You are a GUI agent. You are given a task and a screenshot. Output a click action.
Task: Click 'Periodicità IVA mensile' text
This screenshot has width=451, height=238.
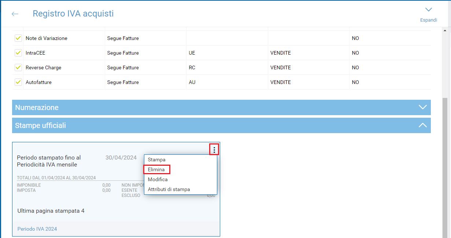[x=47, y=165]
